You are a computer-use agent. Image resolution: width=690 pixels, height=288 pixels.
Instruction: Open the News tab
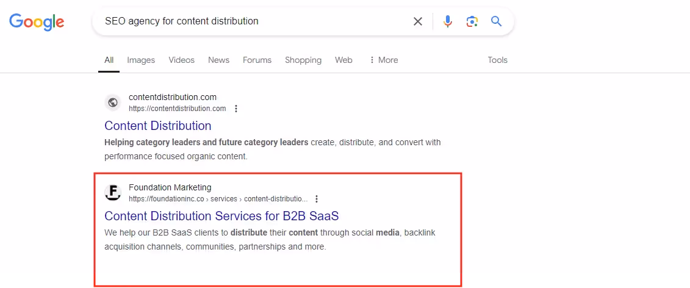pos(218,60)
